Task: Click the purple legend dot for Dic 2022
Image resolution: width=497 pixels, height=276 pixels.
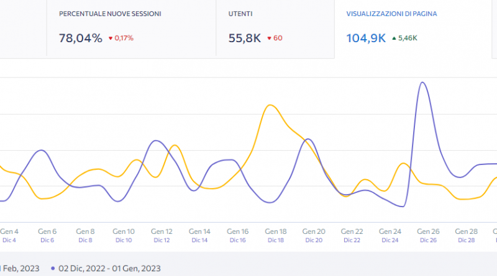Action: point(53,269)
